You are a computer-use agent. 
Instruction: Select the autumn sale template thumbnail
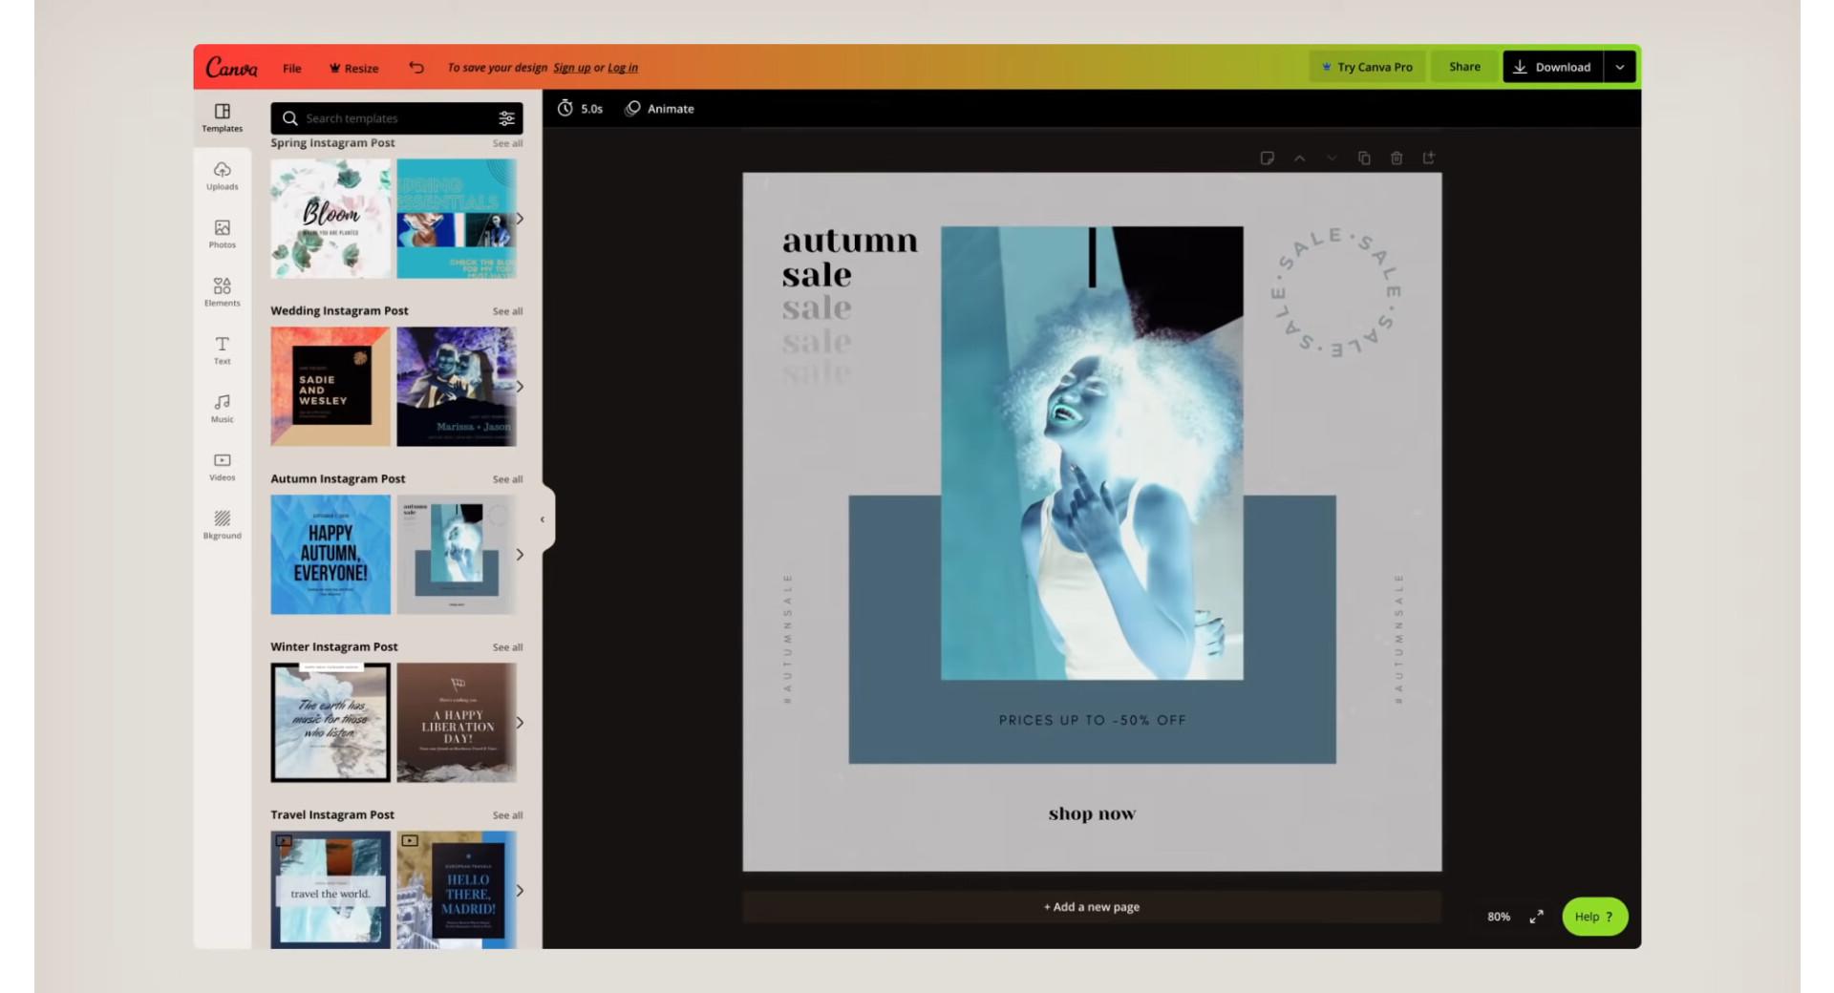point(457,555)
